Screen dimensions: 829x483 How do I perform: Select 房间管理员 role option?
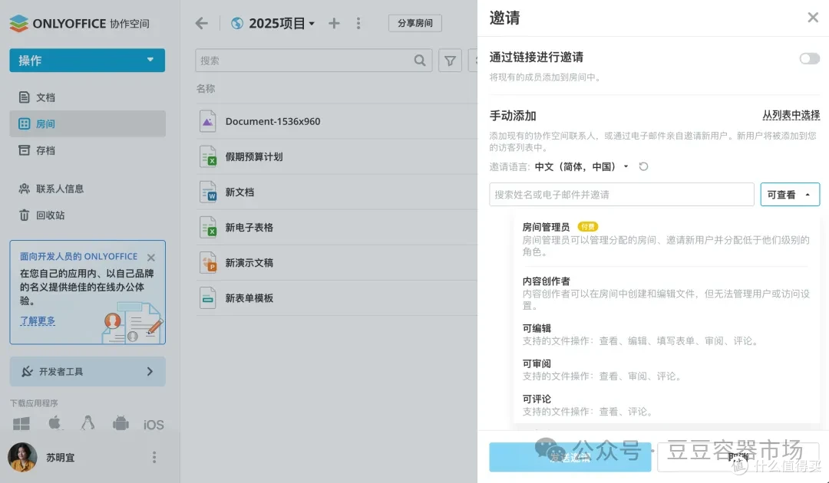point(666,239)
